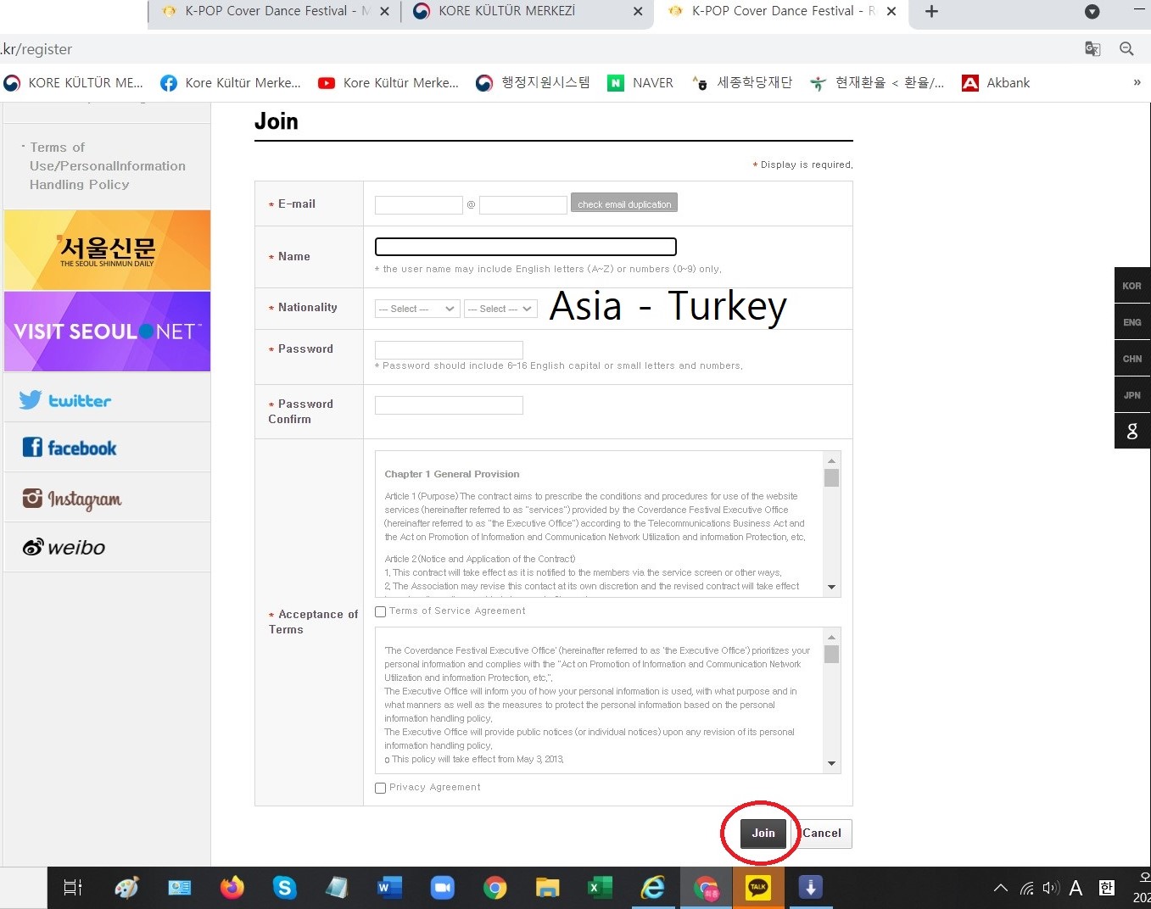Click the Password Confirm field

(x=449, y=405)
